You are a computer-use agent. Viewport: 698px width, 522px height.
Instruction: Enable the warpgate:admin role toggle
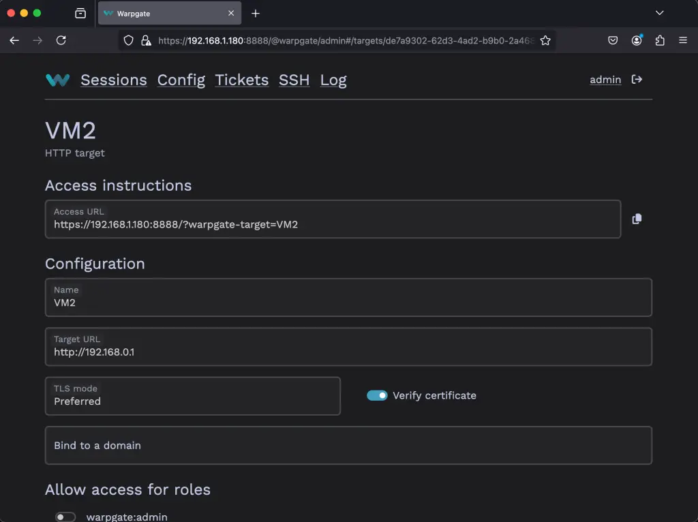pyautogui.click(x=65, y=516)
